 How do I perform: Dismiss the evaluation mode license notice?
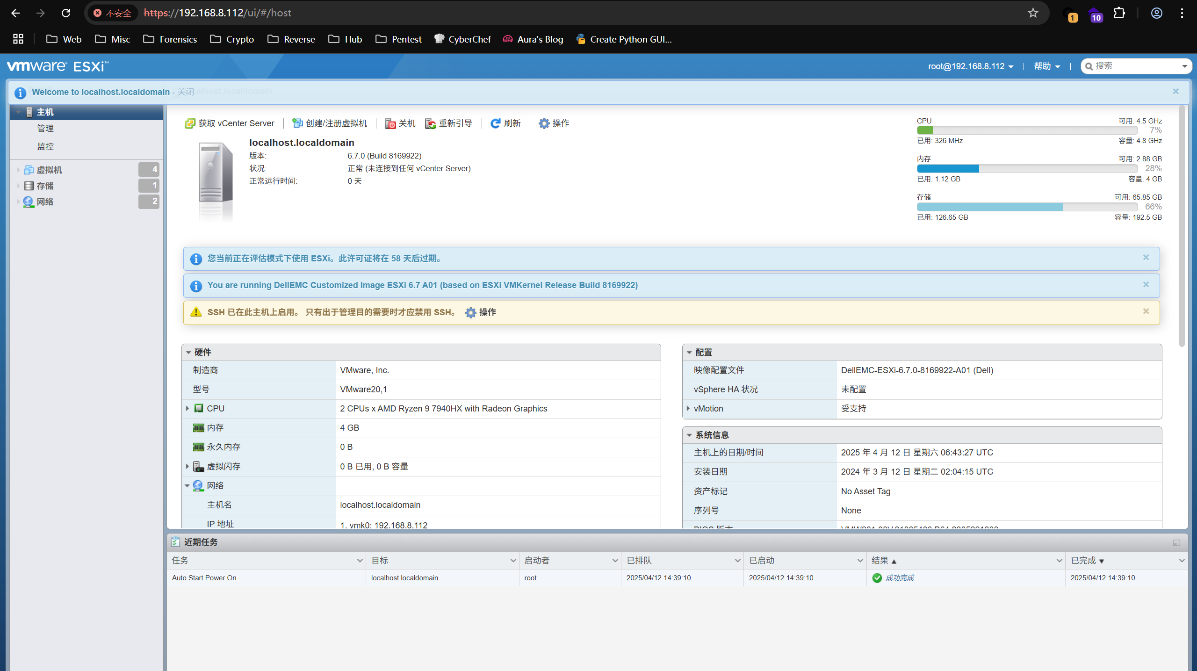[x=1146, y=258]
